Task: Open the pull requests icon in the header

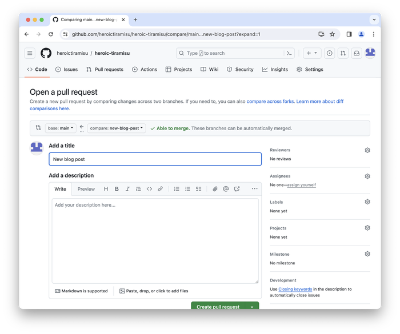Action: pos(343,53)
